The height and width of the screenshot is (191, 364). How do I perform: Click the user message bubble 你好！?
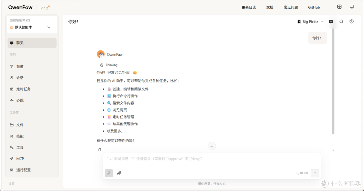(x=317, y=38)
